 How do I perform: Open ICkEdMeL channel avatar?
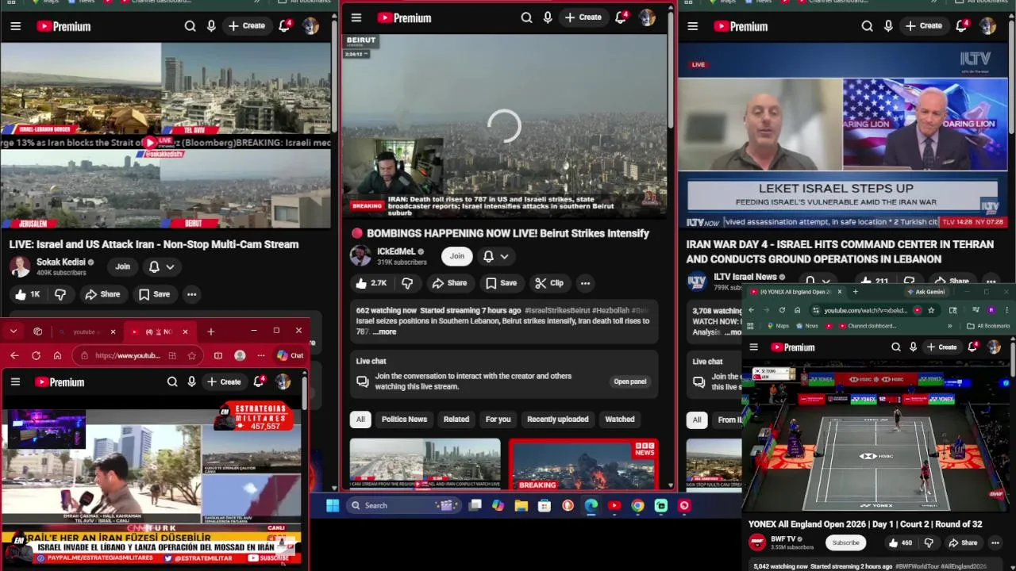[360, 255]
